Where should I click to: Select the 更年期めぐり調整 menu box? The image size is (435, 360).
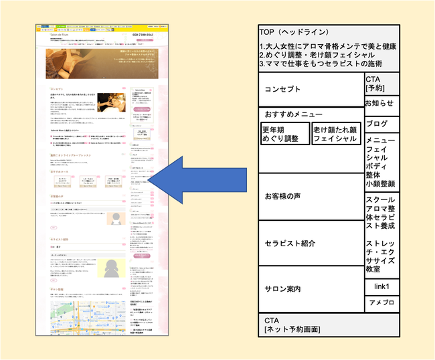pos(284,133)
